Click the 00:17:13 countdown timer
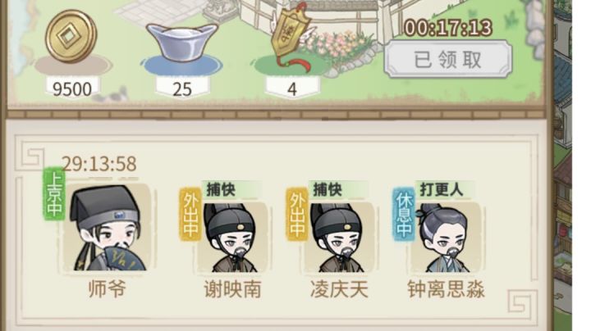The width and height of the screenshot is (591, 331). click(x=448, y=28)
